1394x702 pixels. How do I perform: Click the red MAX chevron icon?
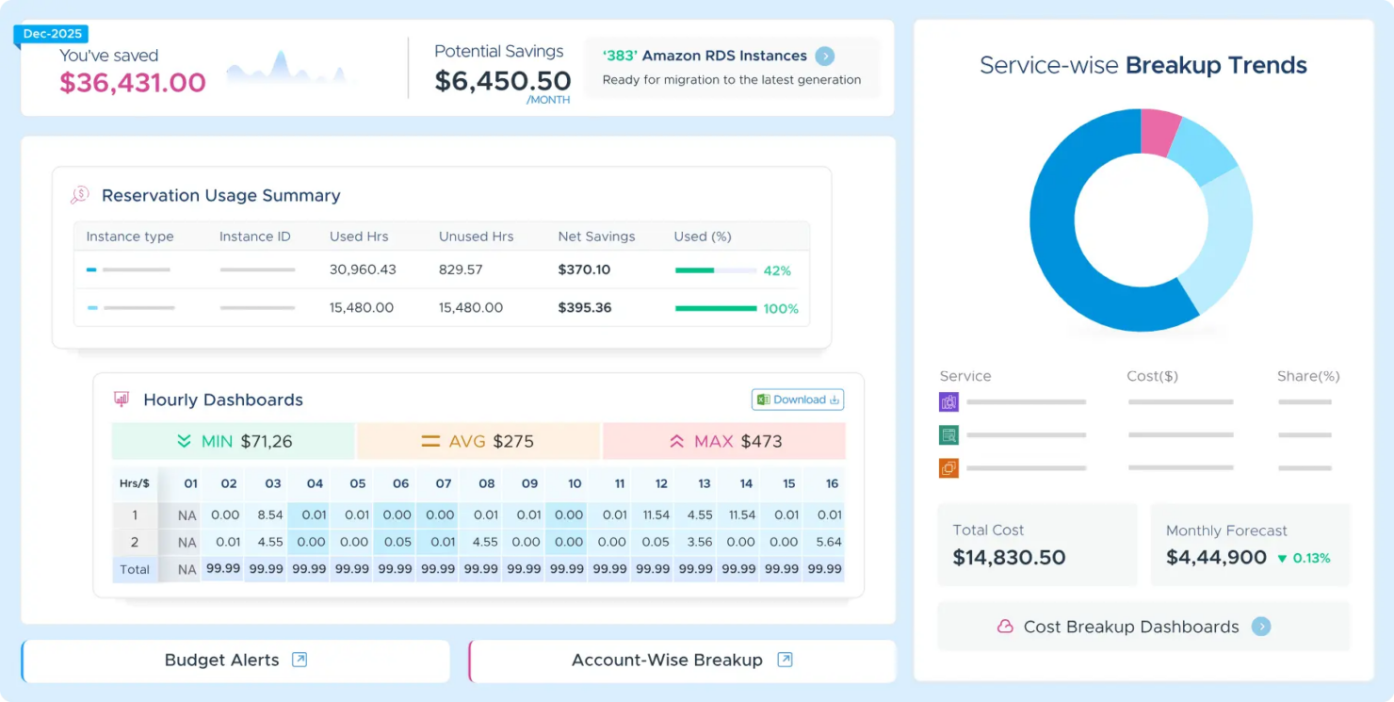coord(678,441)
